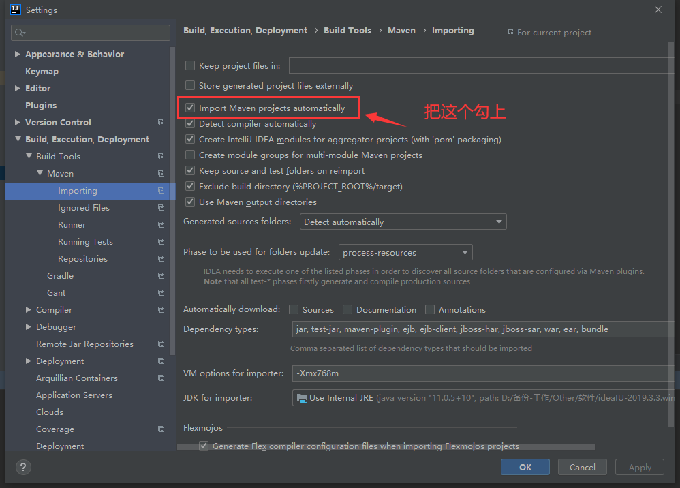Enable Create module groups for multi-module projects
This screenshot has width=680, height=488.
pyautogui.click(x=190, y=155)
